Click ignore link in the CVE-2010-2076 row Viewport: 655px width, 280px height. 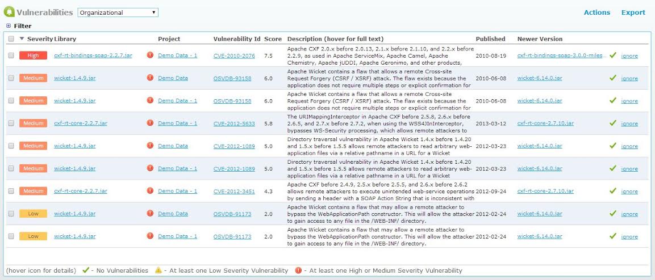pyautogui.click(x=629, y=56)
